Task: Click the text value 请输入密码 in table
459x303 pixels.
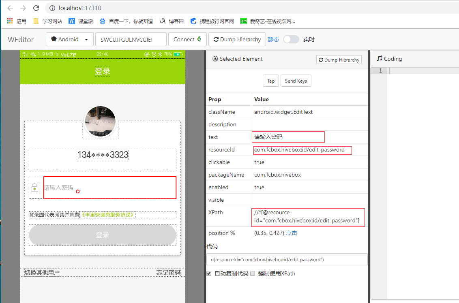Action: pos(268,137)
